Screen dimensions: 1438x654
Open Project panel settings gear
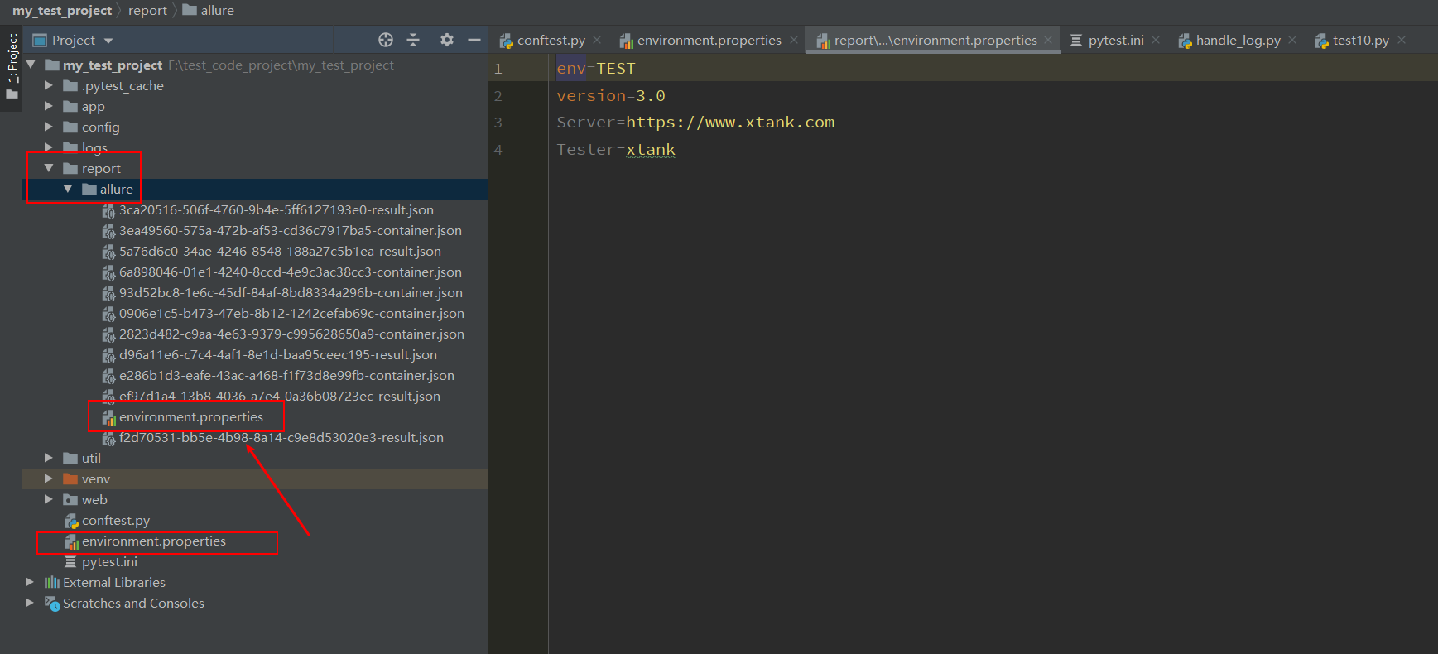coord(447,40)
